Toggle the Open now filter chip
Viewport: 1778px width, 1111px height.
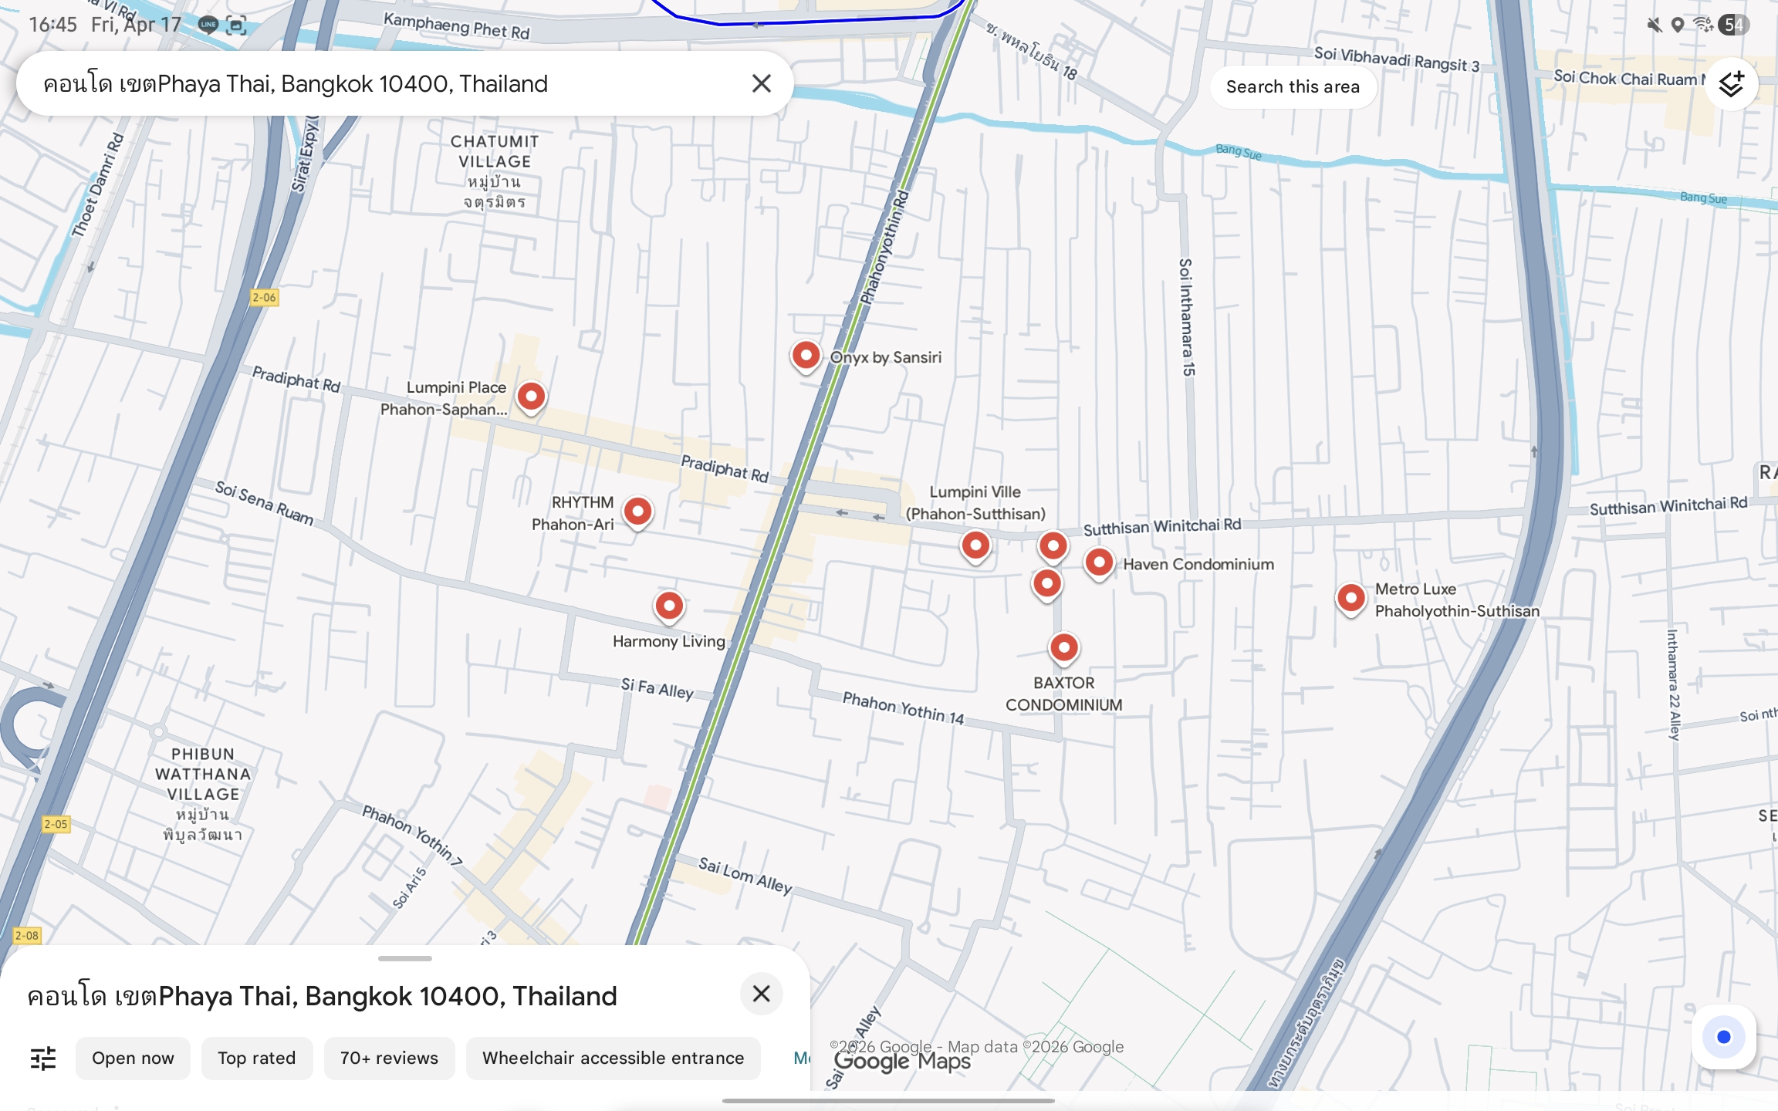pos(133,1058)
